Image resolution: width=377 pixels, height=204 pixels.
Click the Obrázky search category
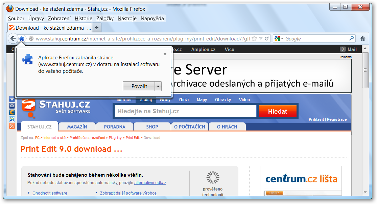pos(223,100)
